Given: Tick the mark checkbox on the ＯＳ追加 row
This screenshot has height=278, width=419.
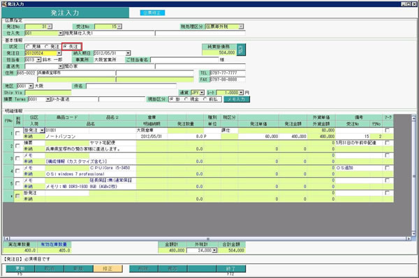Looking at the screenshot, I should [387, 168].
